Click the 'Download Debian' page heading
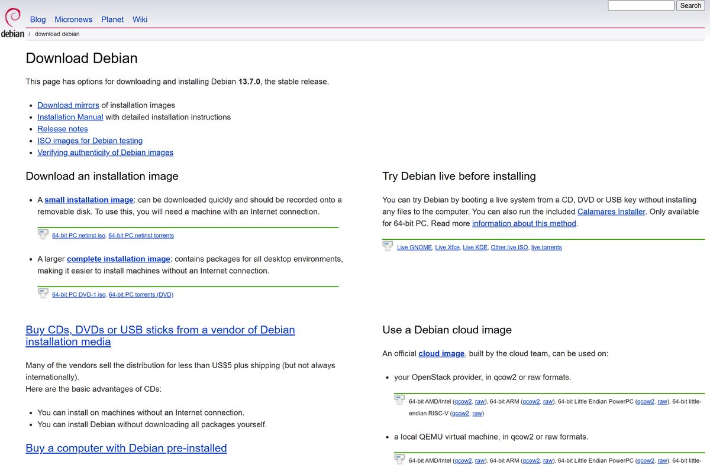The image size is (710, 468). (x=82, y=58)
